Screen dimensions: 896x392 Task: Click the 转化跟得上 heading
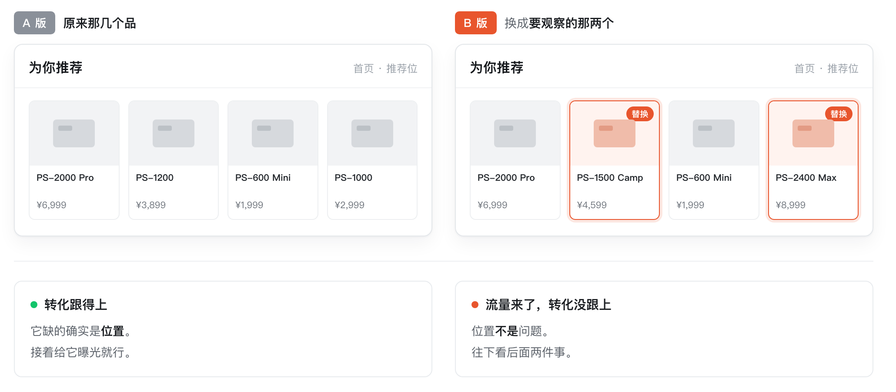[x=76, y=305]
